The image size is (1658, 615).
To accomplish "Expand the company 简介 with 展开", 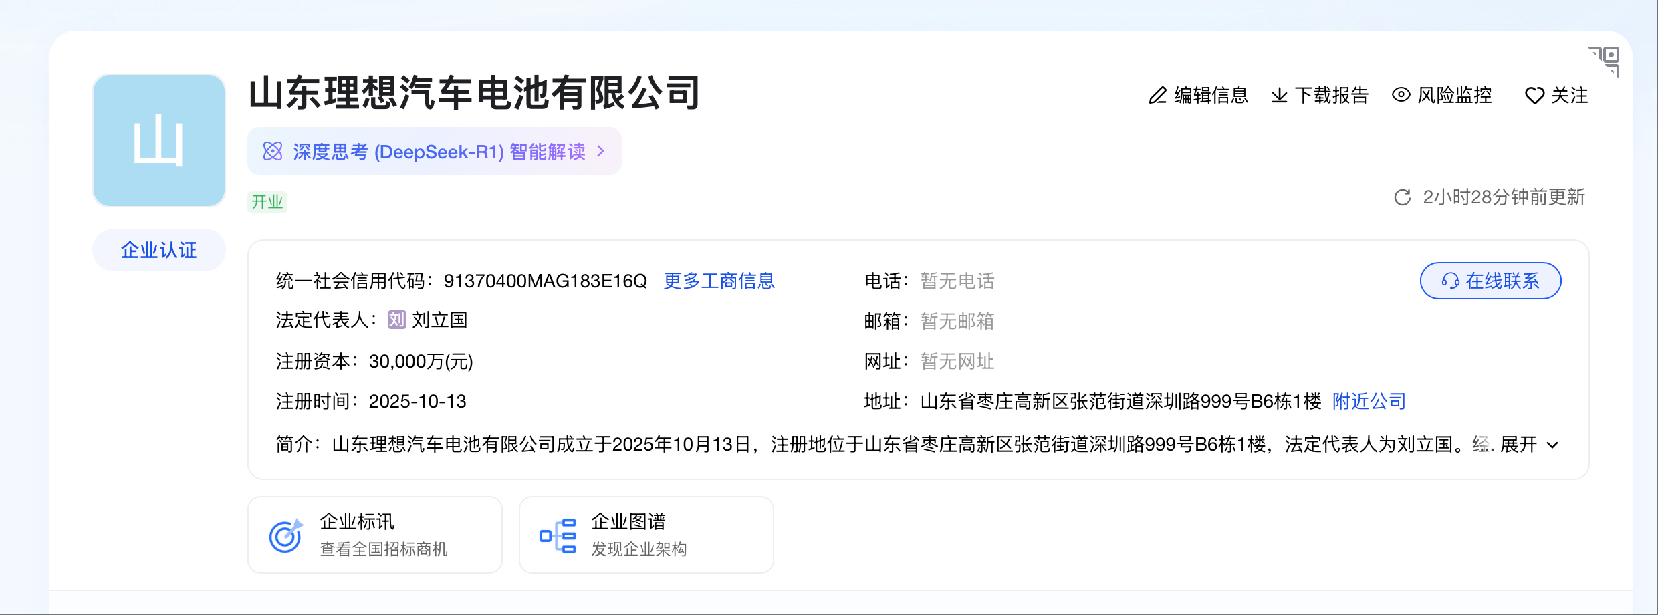I will pyautogui.click(x=1528, y=445).
